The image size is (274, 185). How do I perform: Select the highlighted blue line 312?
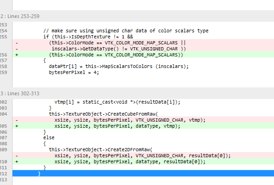(x=143, y=173)
